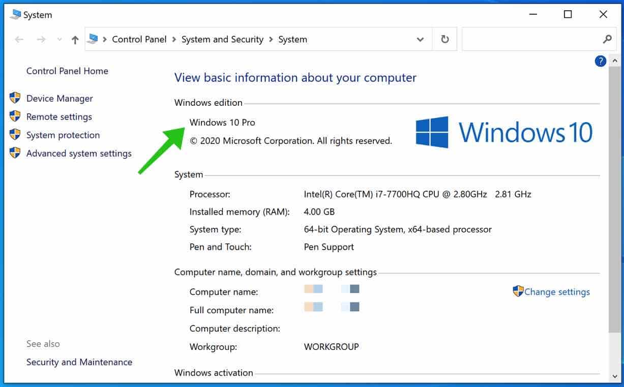Image resolution: width=624 pixels, height=387 pixels.
Task: Open Remote settings link
Action: pos(59,117)
